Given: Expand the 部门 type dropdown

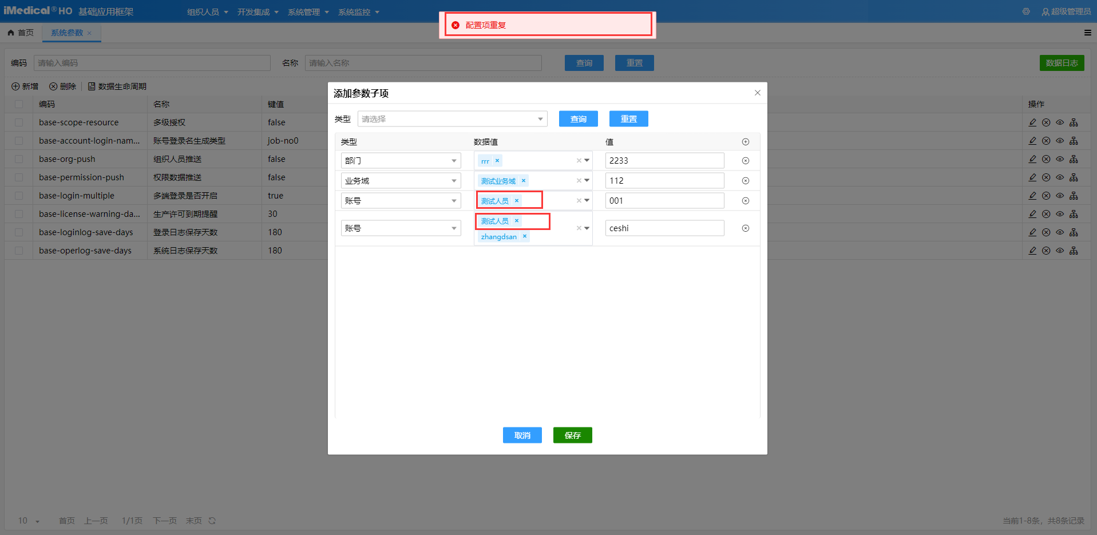Looking at the screenshot, I should point(401,161).
